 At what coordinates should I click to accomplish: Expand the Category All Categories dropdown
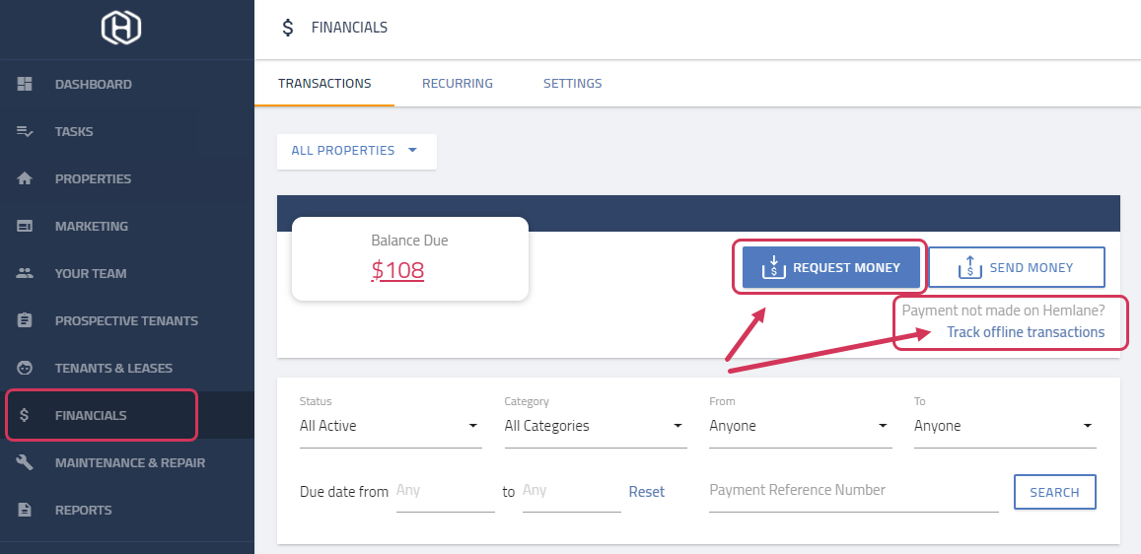[x=596, y=426]
